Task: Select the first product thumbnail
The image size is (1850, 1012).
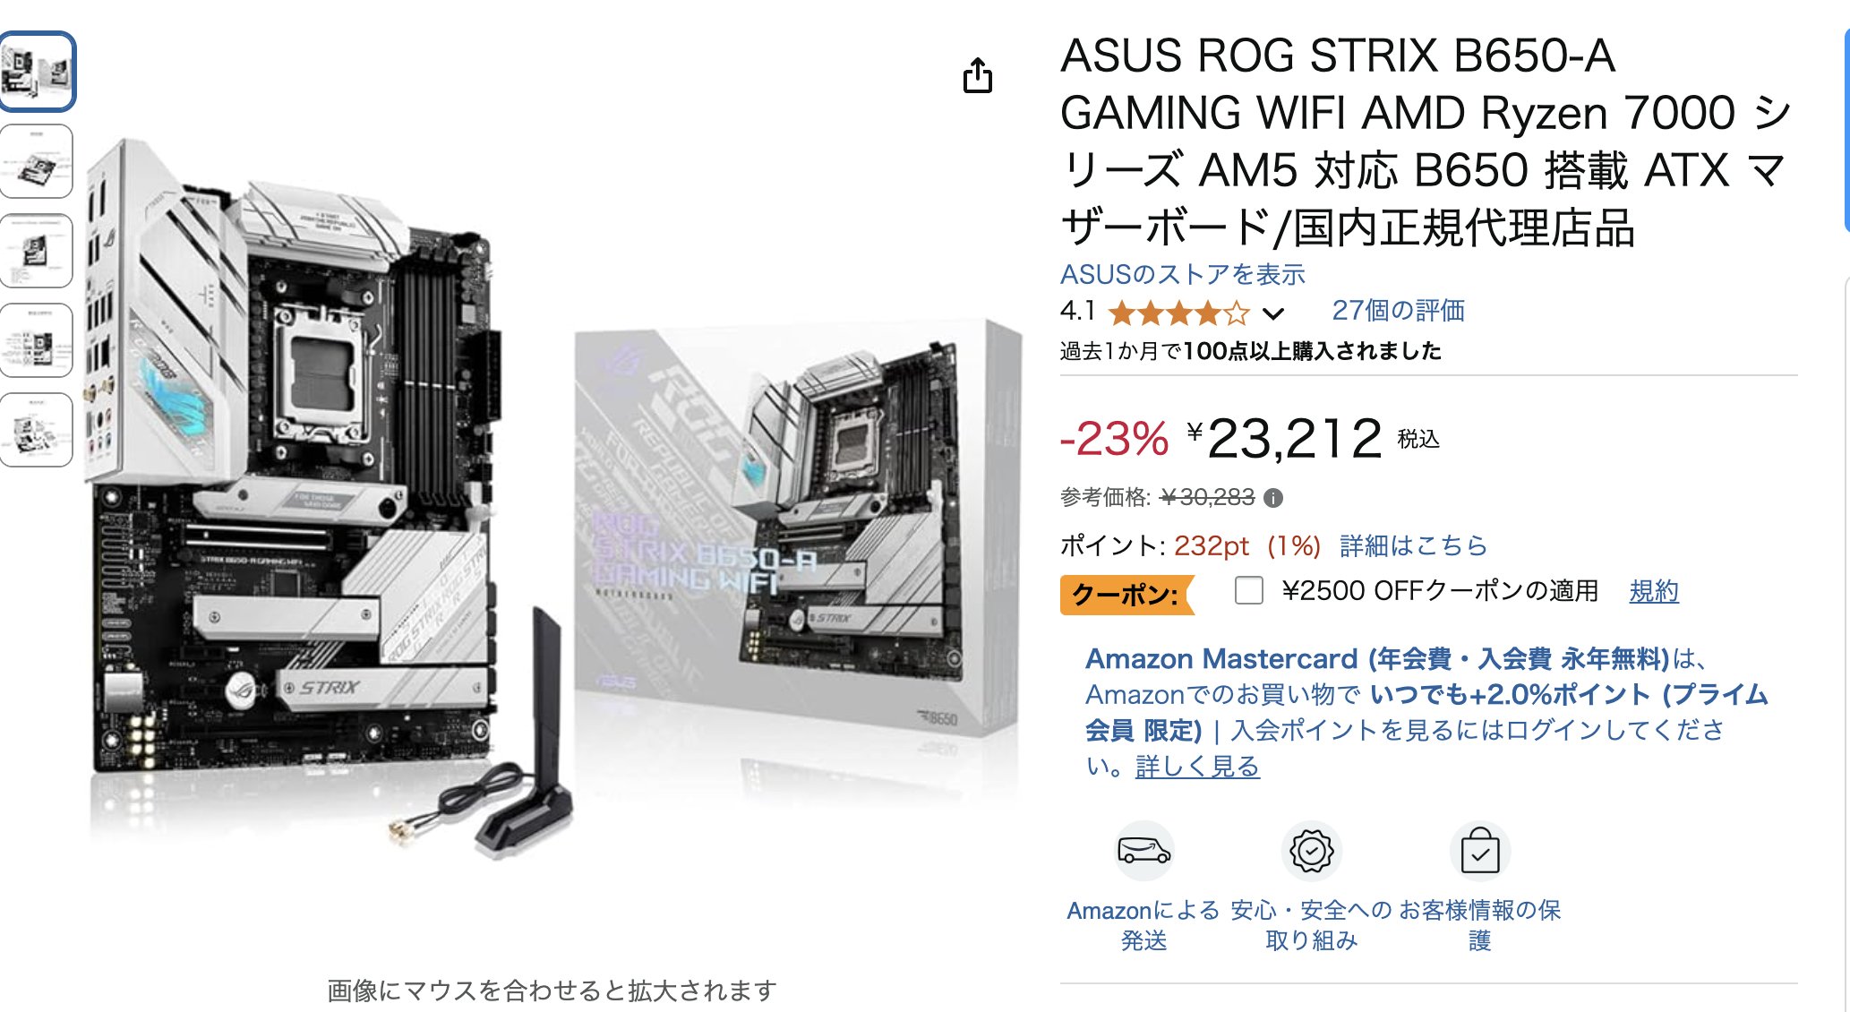Action: pyautogui.click(x=37, y=72)
